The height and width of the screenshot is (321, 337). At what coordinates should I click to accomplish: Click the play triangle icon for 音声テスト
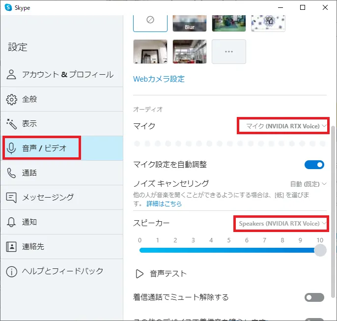pos(140,274)
